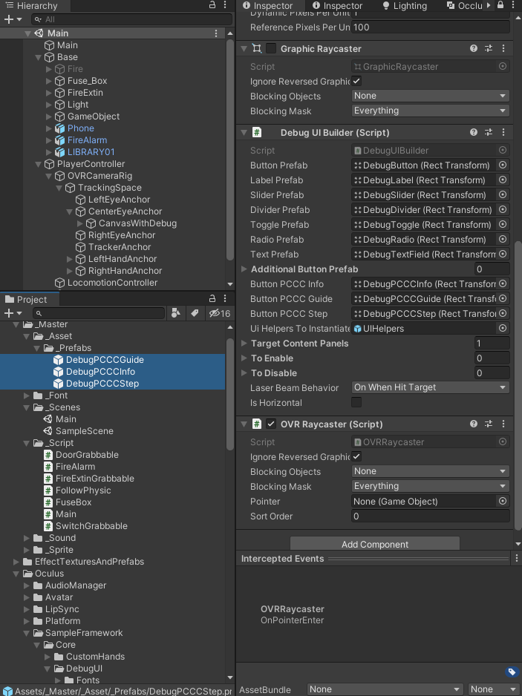
Task: Switch to the Occlusion tab
Action: 465,6
